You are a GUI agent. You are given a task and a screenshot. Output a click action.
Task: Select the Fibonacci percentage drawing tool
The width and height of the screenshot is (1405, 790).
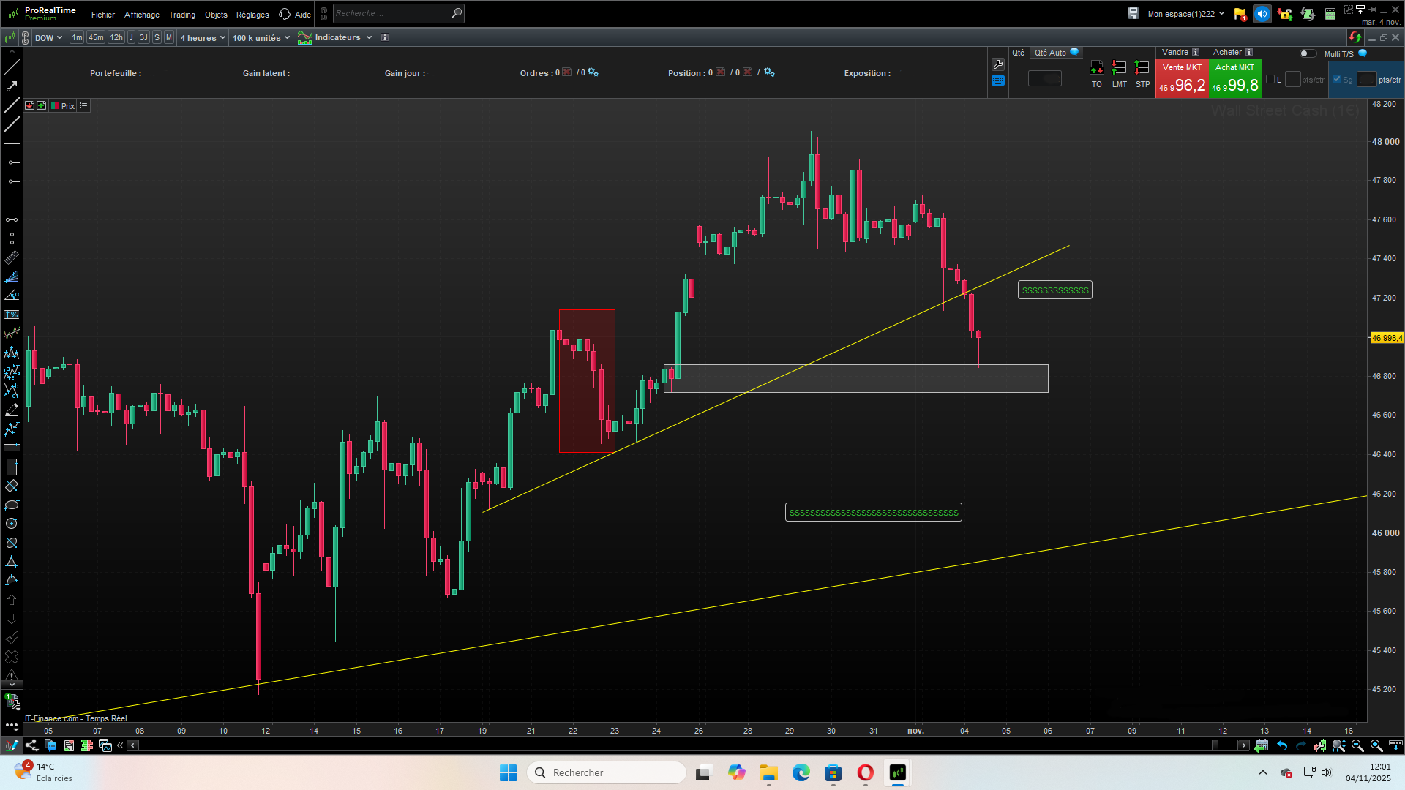pyautogui.click(x=12, y=315)
